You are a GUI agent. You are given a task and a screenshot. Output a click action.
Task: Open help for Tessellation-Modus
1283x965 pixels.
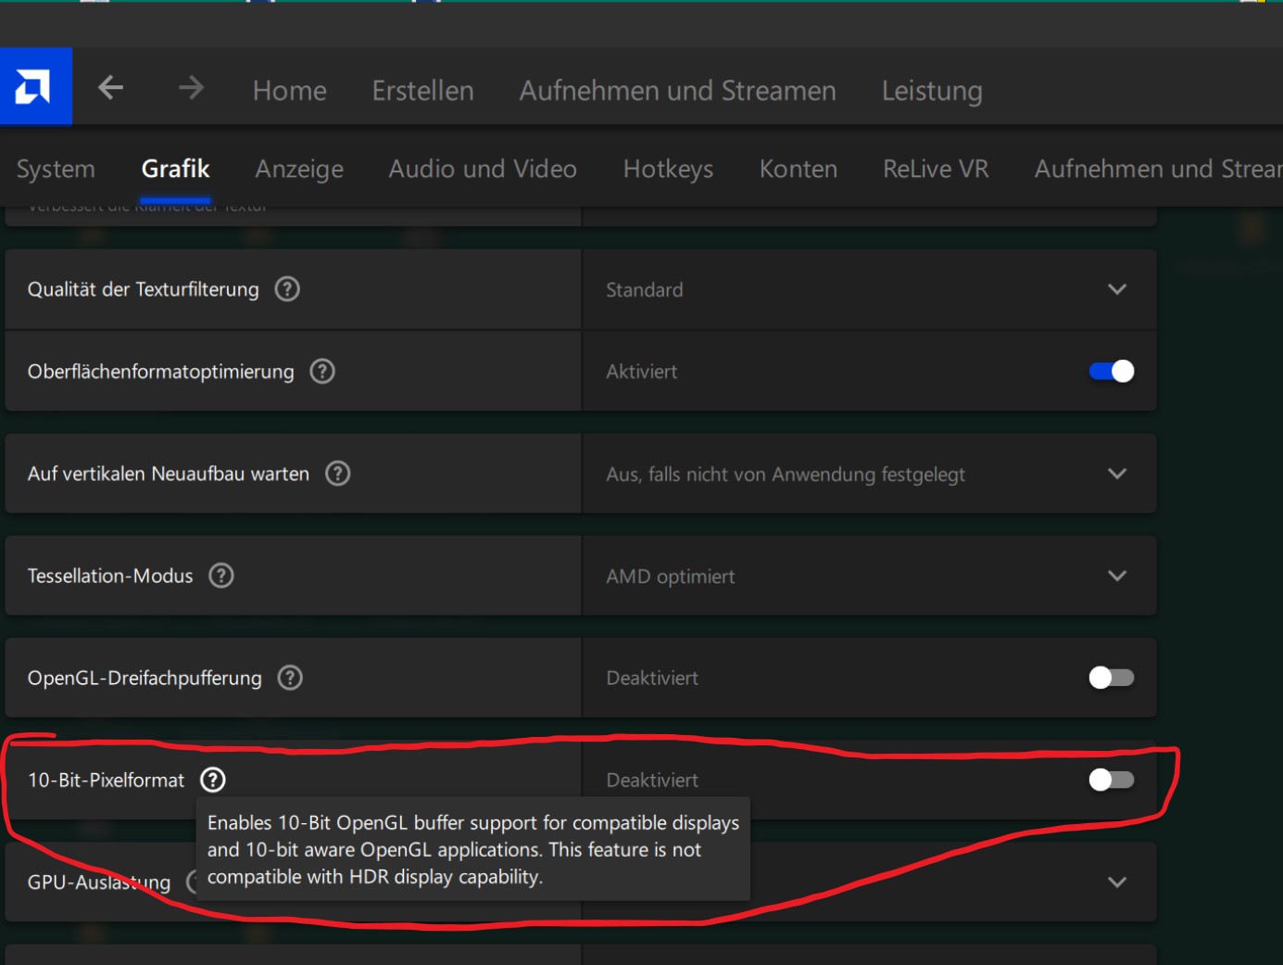221,576
